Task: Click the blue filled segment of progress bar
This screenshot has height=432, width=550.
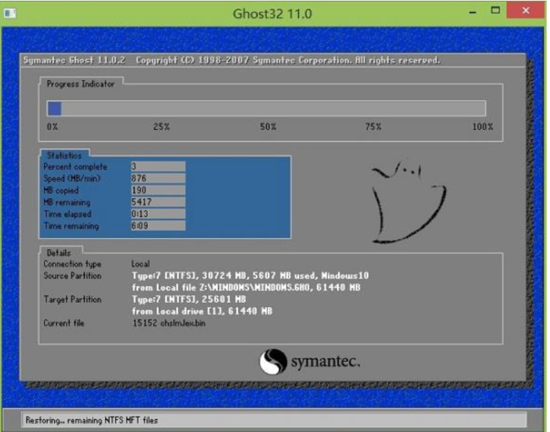Action: pyautogui.click(x=54, y=108)
